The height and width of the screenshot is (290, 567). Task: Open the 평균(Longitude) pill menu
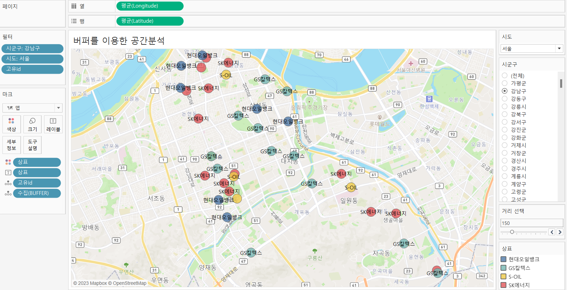(x=150, y=6)
